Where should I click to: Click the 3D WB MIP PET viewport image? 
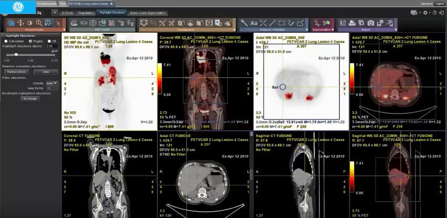point(109,81)
